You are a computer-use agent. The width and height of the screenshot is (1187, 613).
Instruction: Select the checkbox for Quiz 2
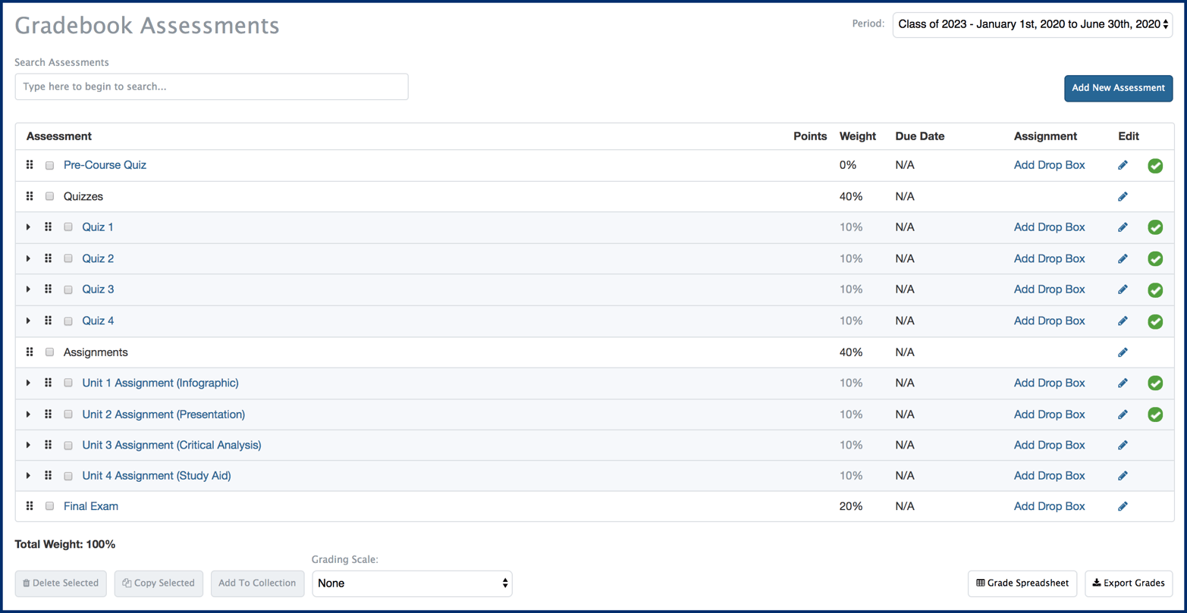[68, 258]
